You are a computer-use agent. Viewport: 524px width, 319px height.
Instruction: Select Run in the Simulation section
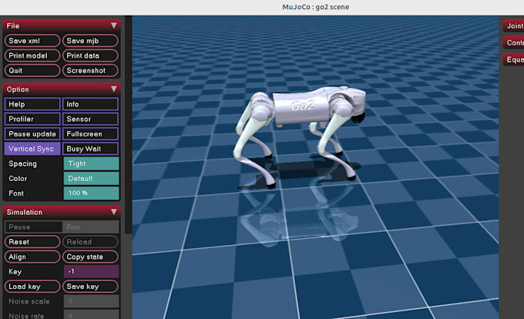click(x=91, y=227)
